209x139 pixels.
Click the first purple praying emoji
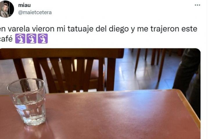20,39
